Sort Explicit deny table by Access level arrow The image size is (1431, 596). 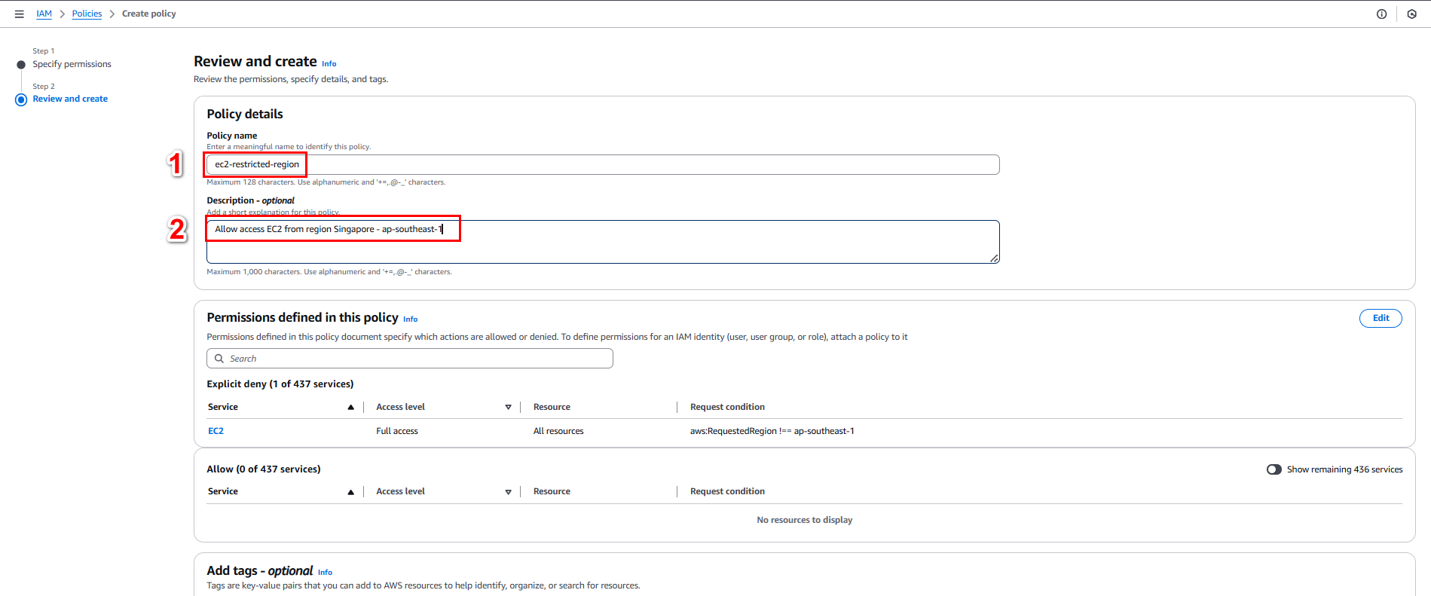pyautogui.click(x=508, y=407)
